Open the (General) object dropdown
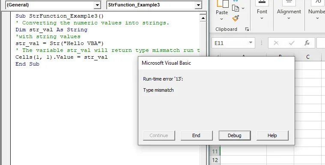The width and height of the screenshot is (325, 165). [x=97, y=5]
